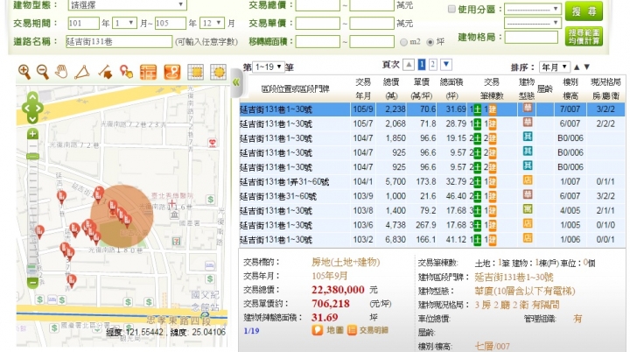Click the 交易單價 maximum input field
The image size is (630, 352).
(372, 23)
